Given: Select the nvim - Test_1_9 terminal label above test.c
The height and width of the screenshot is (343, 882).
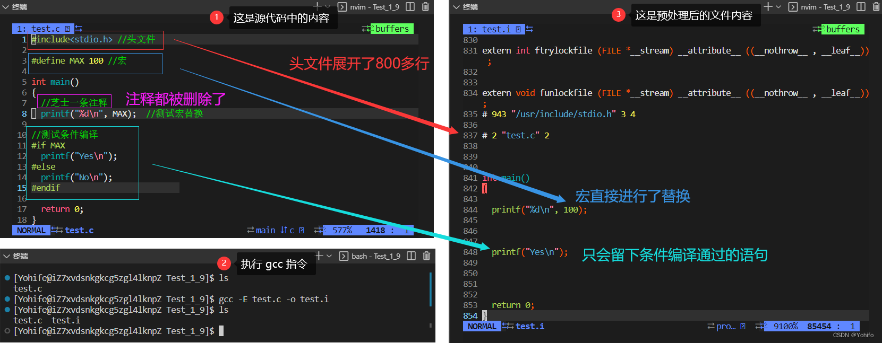Looking at the screenshot, I should point(374,7).
